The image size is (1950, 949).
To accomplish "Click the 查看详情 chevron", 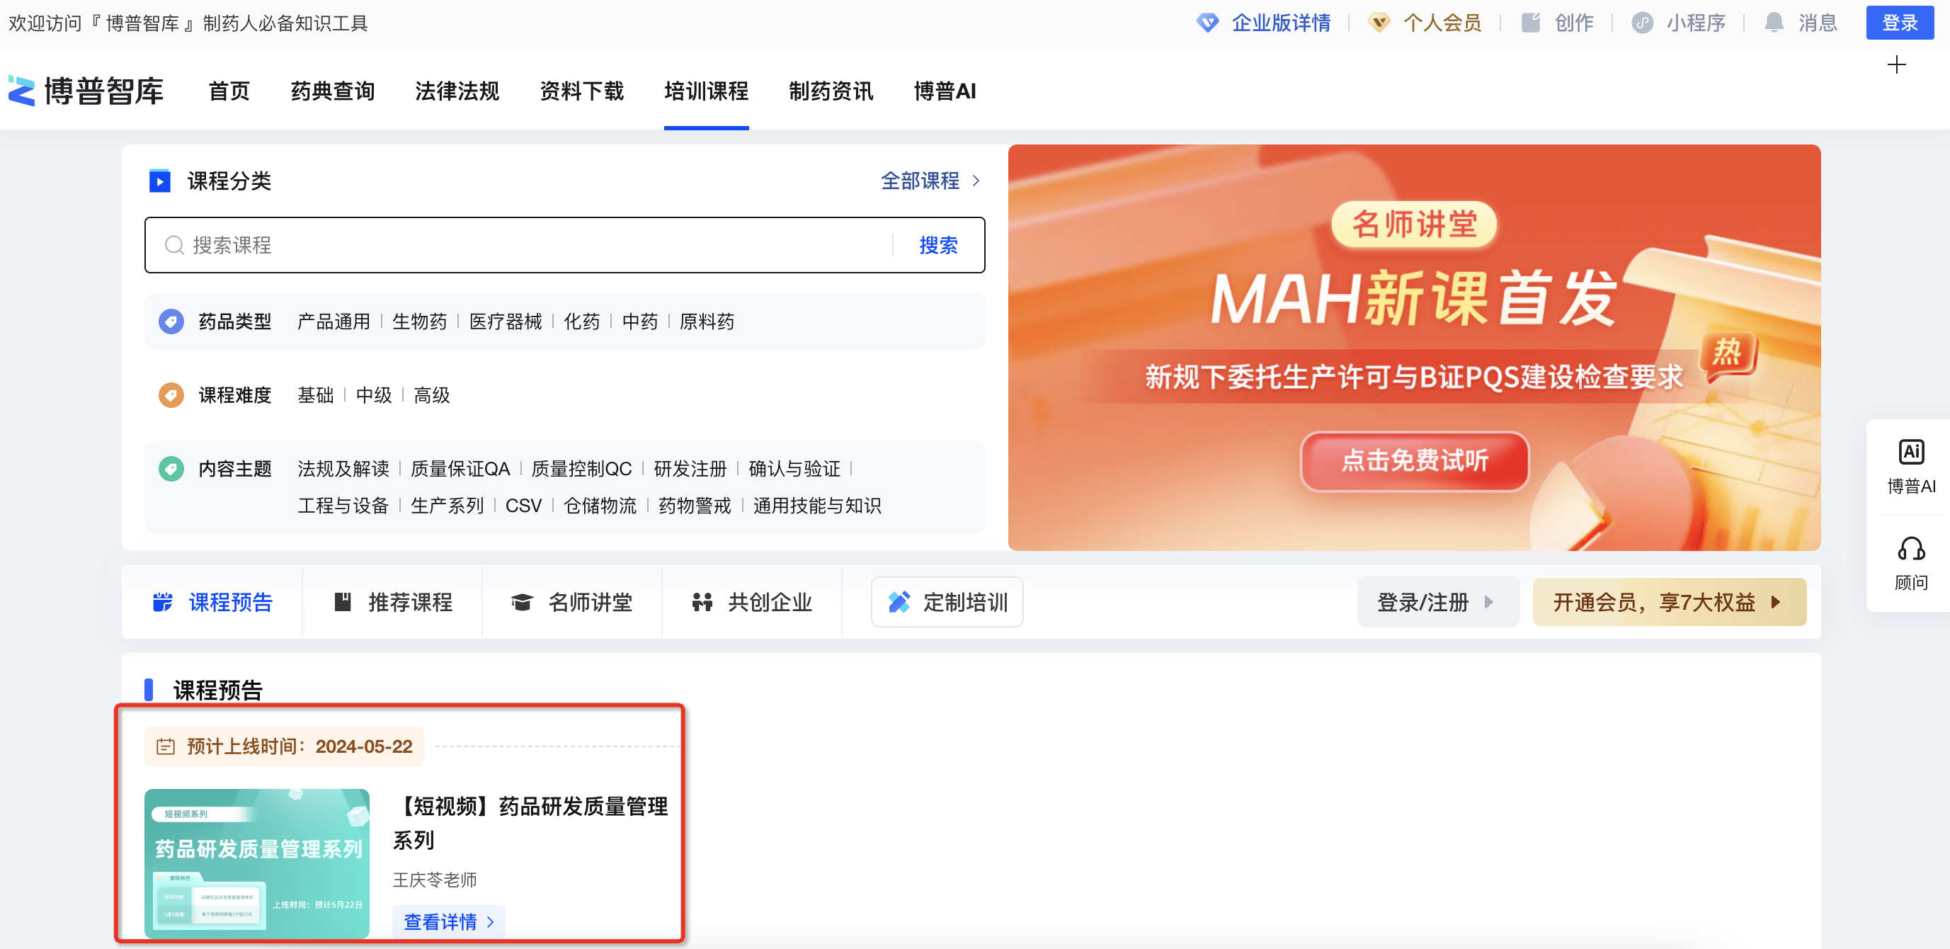I will [x=491, y=922].
